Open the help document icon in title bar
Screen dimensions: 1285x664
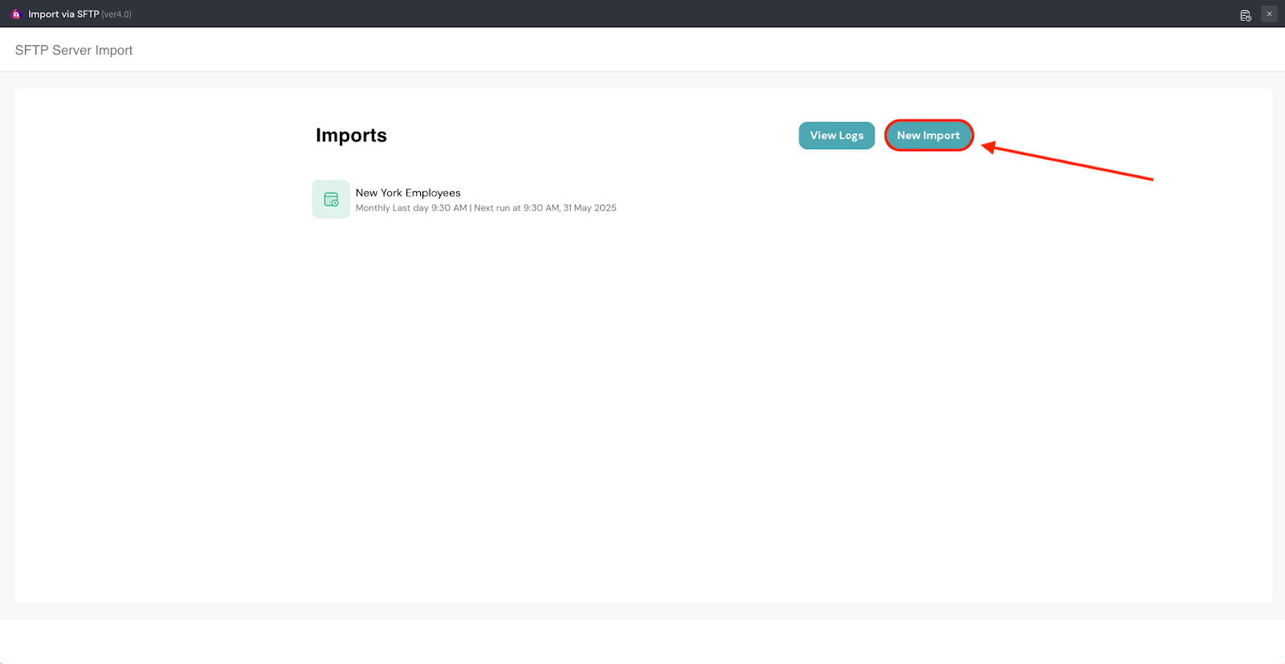1246,14
